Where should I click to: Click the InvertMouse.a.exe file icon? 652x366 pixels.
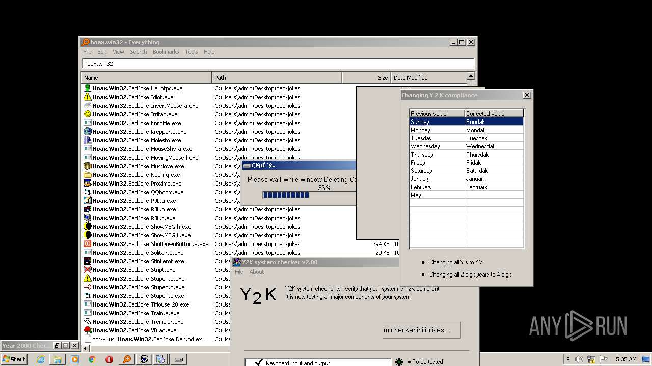(x=88, y=106)
